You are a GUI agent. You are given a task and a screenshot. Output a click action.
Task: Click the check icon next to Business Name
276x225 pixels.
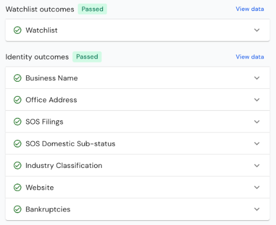click(x=17, y=78)
